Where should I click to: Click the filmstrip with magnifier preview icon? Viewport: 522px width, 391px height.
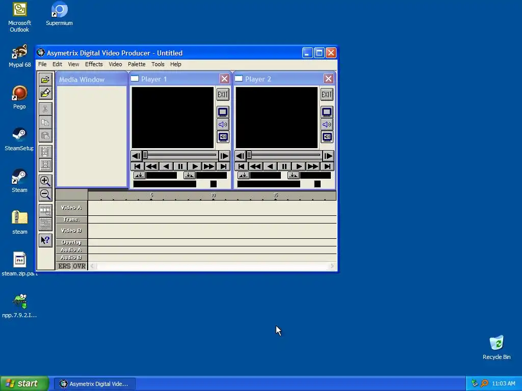(45, 210)
